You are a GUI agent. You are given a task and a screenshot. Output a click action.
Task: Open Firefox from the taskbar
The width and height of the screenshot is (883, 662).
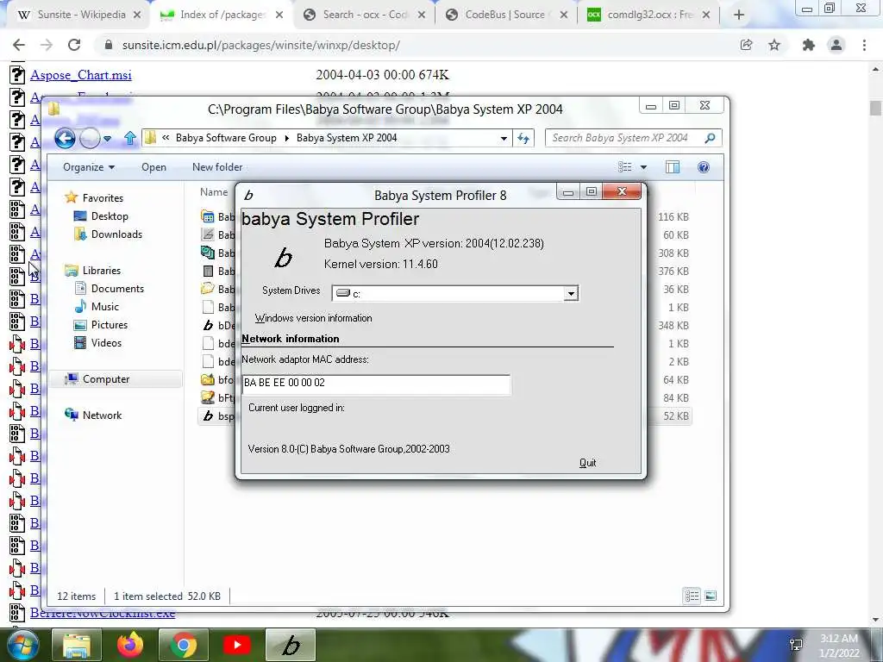pos(130,645)
